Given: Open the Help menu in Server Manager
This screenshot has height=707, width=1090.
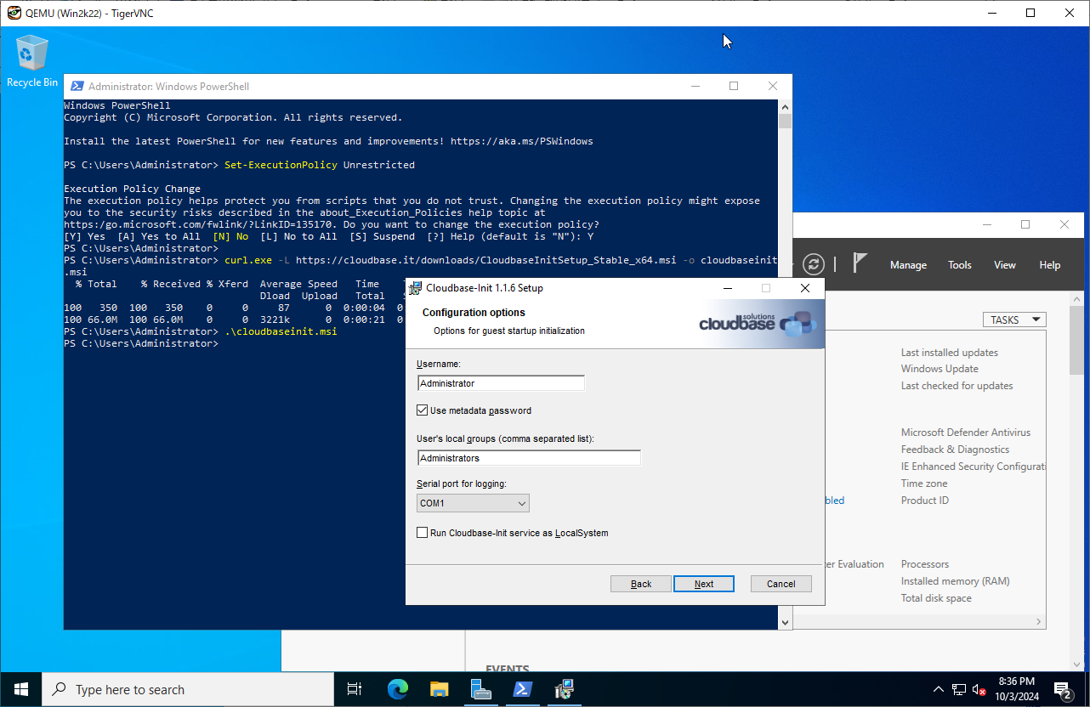Looking at the screenshot, I should [1050, 265].
